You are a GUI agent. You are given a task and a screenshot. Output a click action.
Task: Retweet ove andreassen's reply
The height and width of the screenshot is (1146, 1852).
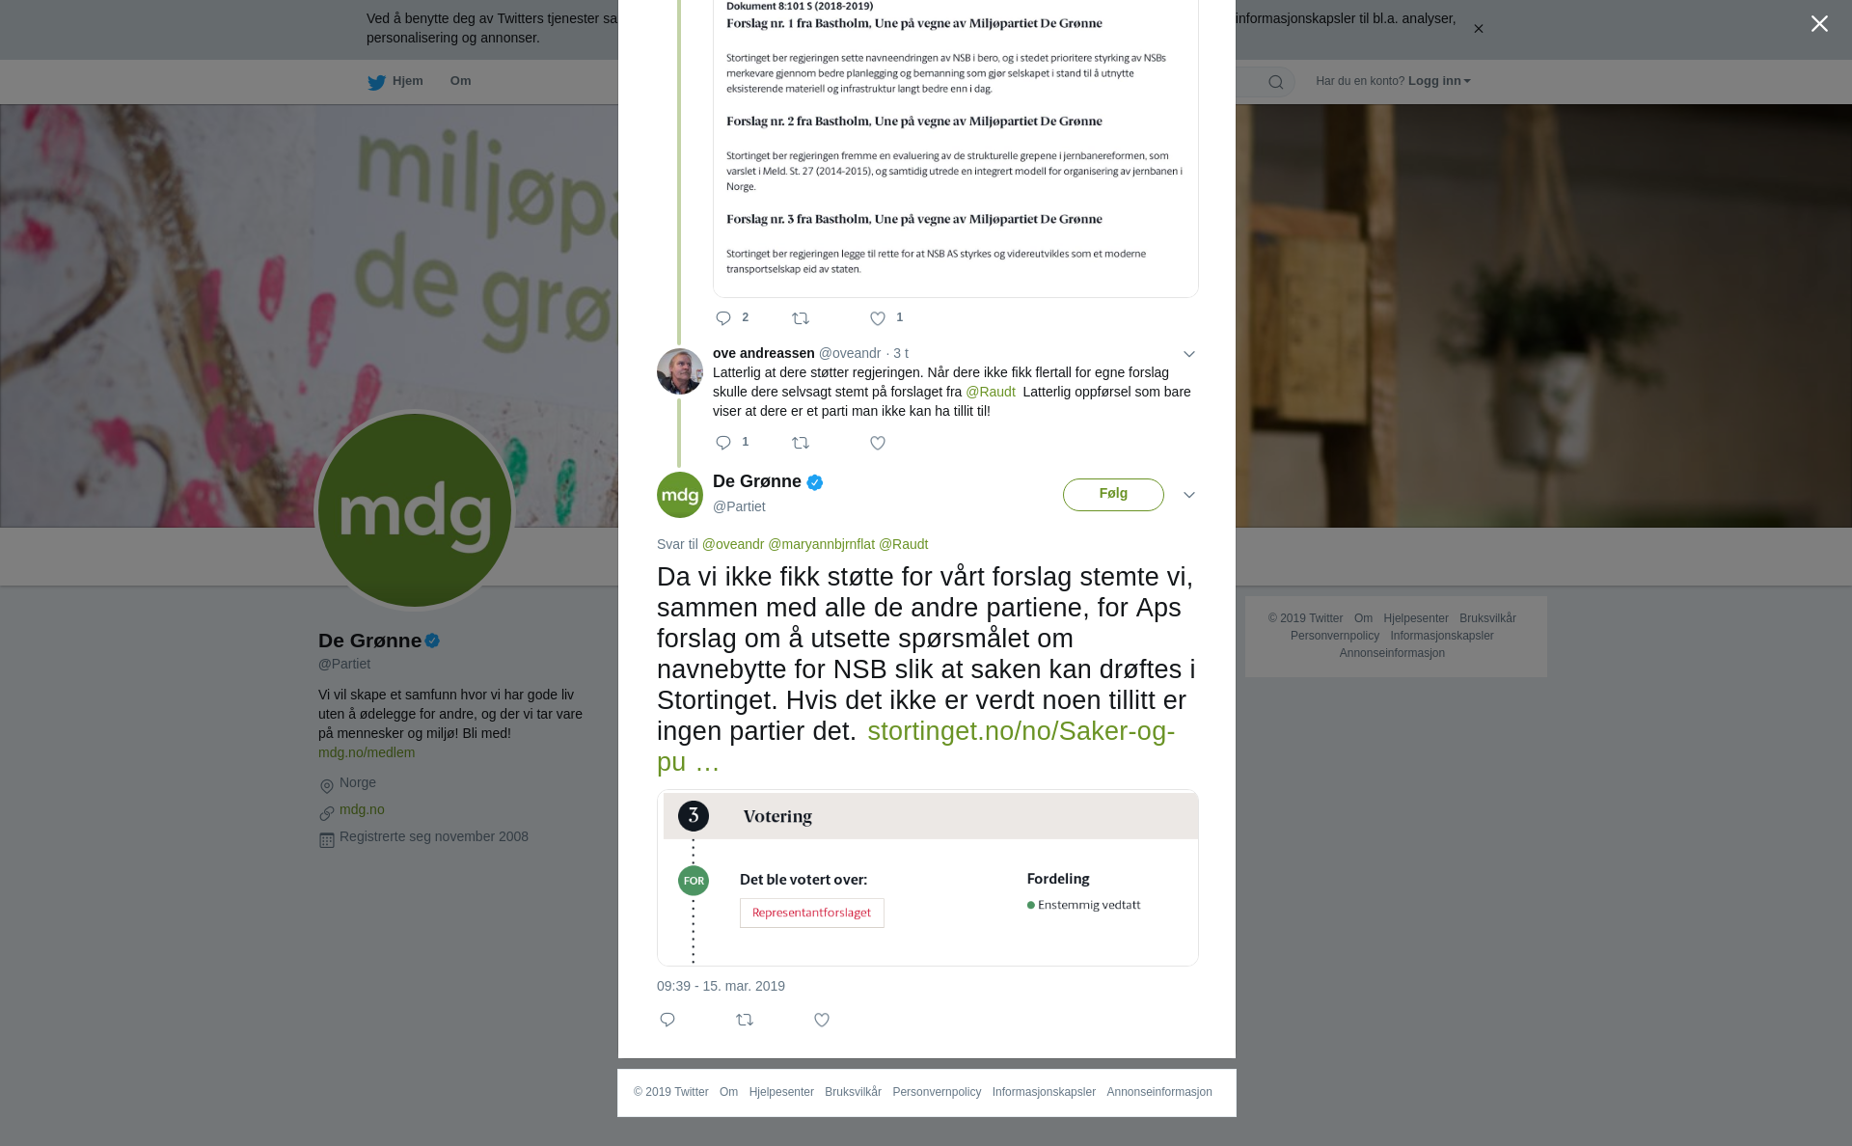[x=801, y=443]
